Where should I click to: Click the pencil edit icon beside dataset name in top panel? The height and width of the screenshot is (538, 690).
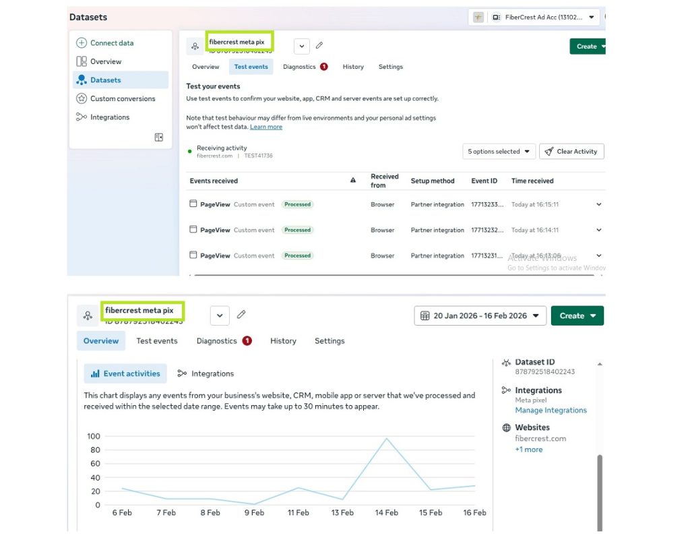coord(319,46)
